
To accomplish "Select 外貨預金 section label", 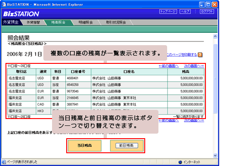I will pyautogui.click(x=11, y=22).
